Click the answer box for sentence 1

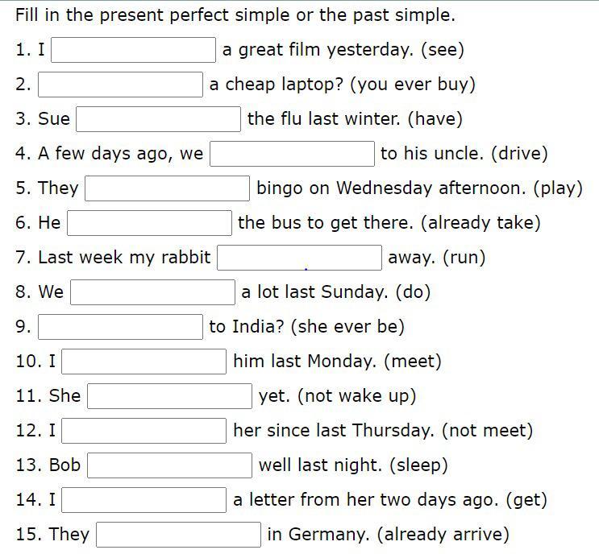[x=134, y=50]
